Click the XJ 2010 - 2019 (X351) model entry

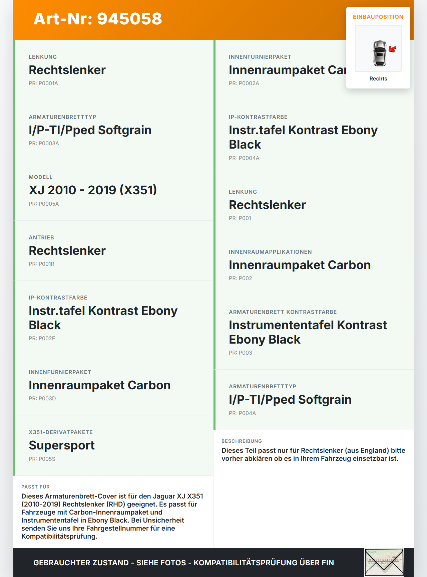[113, 190]
